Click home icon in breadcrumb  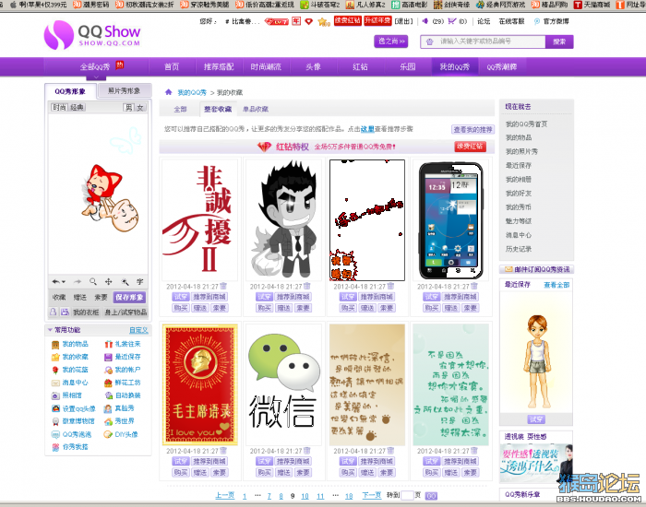[x=169, y=92]
